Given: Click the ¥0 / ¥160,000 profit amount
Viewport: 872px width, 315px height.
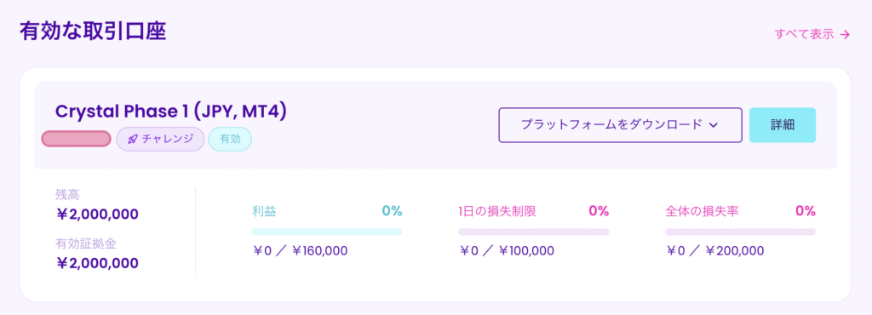Looking at the screenshot, I should click(x=300, y=251).
